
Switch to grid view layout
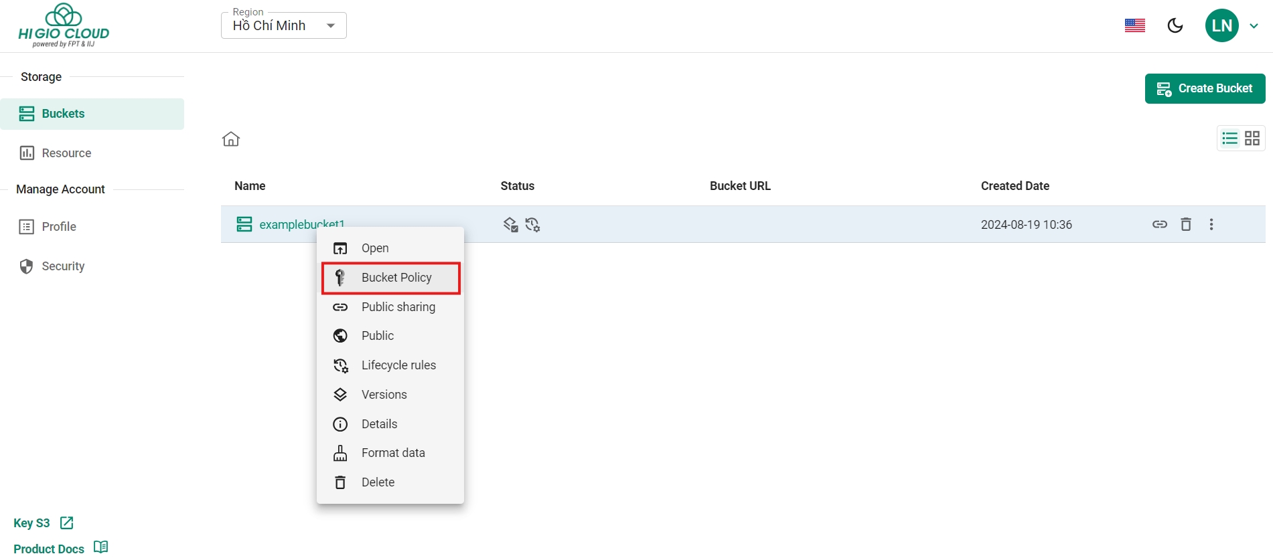[1252, 138]
